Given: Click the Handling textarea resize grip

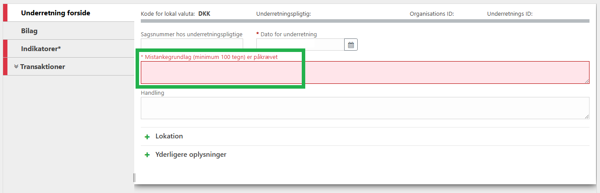Looking at the screenshot, I should tap(587, 116).
